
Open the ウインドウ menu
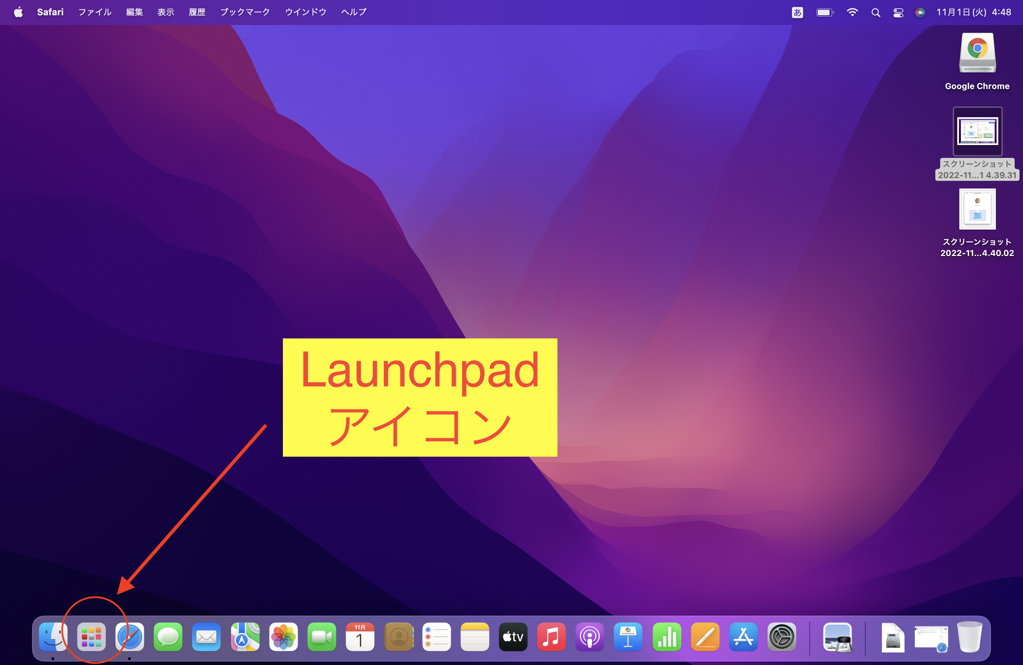tap(306, 12)
